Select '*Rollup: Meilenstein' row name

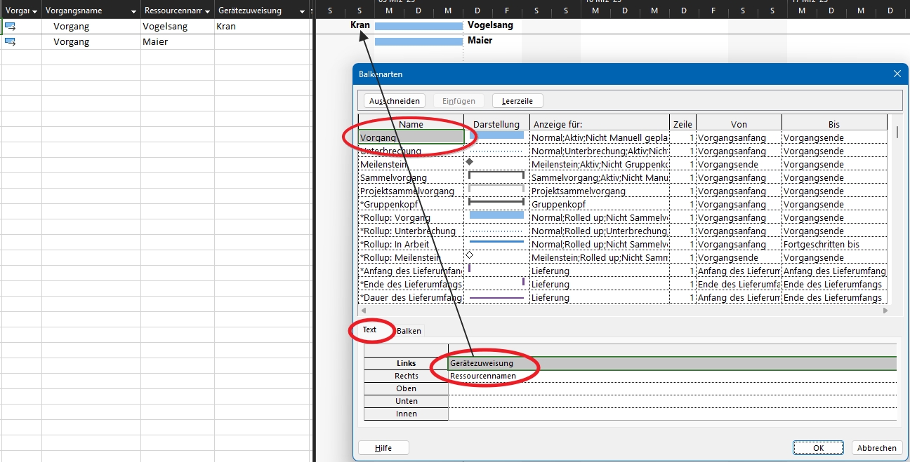[x=411, y=257]
